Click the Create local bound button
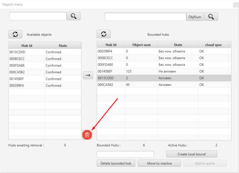Image resolution: width=239 pixels, height=173 pixels. pyautogui.click(x=191, y=154)
